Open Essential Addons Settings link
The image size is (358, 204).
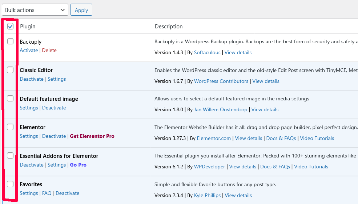click(57, 165)
